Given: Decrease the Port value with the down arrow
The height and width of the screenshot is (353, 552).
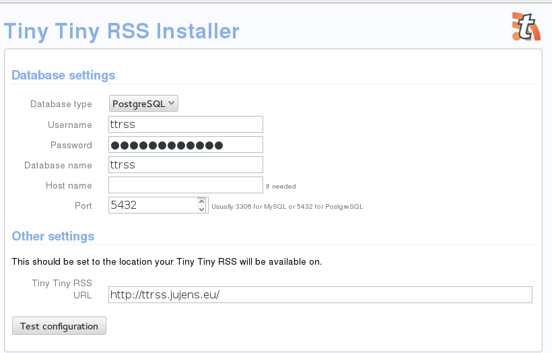Looking at the screenshot, I should 202,210.
